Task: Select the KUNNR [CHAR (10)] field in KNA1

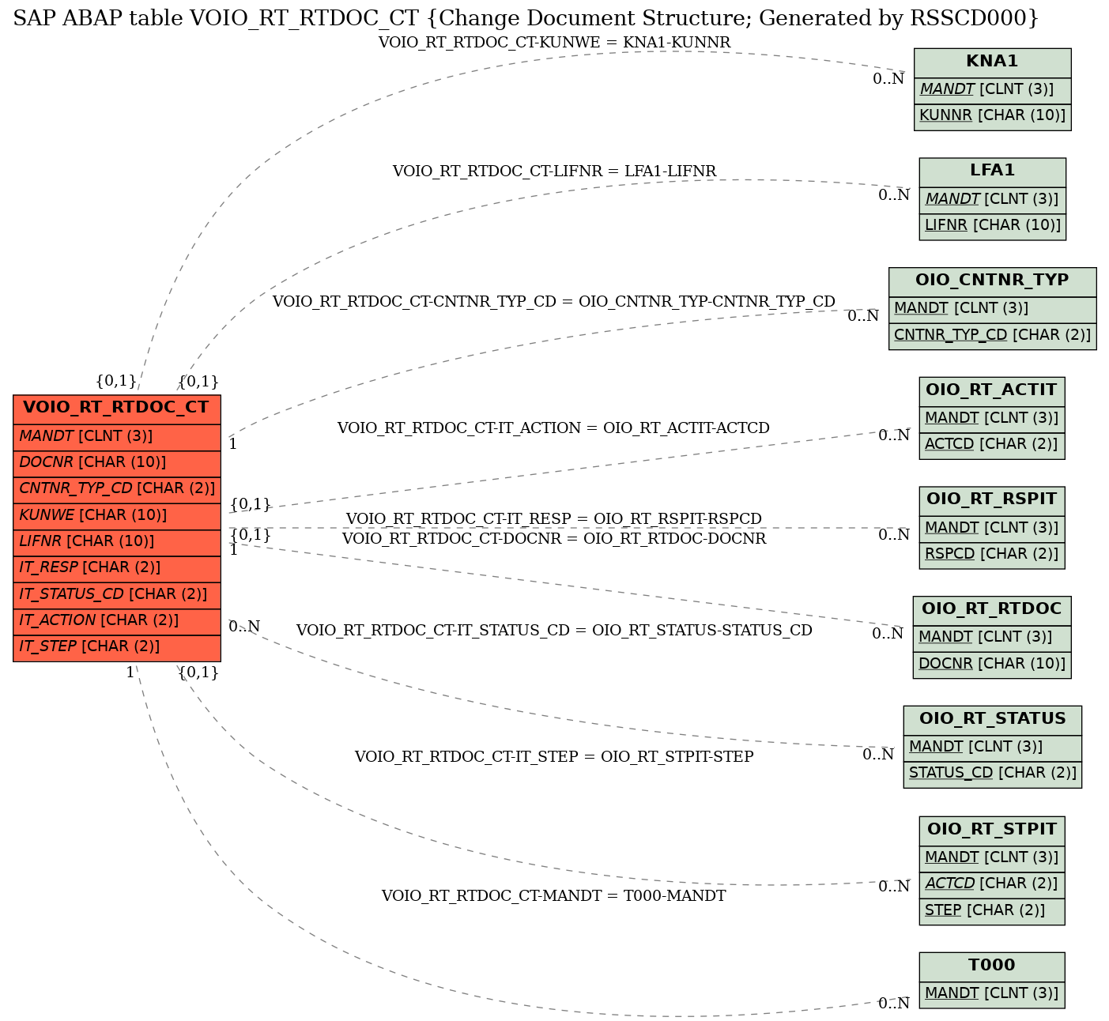Action: pos(992,116)
